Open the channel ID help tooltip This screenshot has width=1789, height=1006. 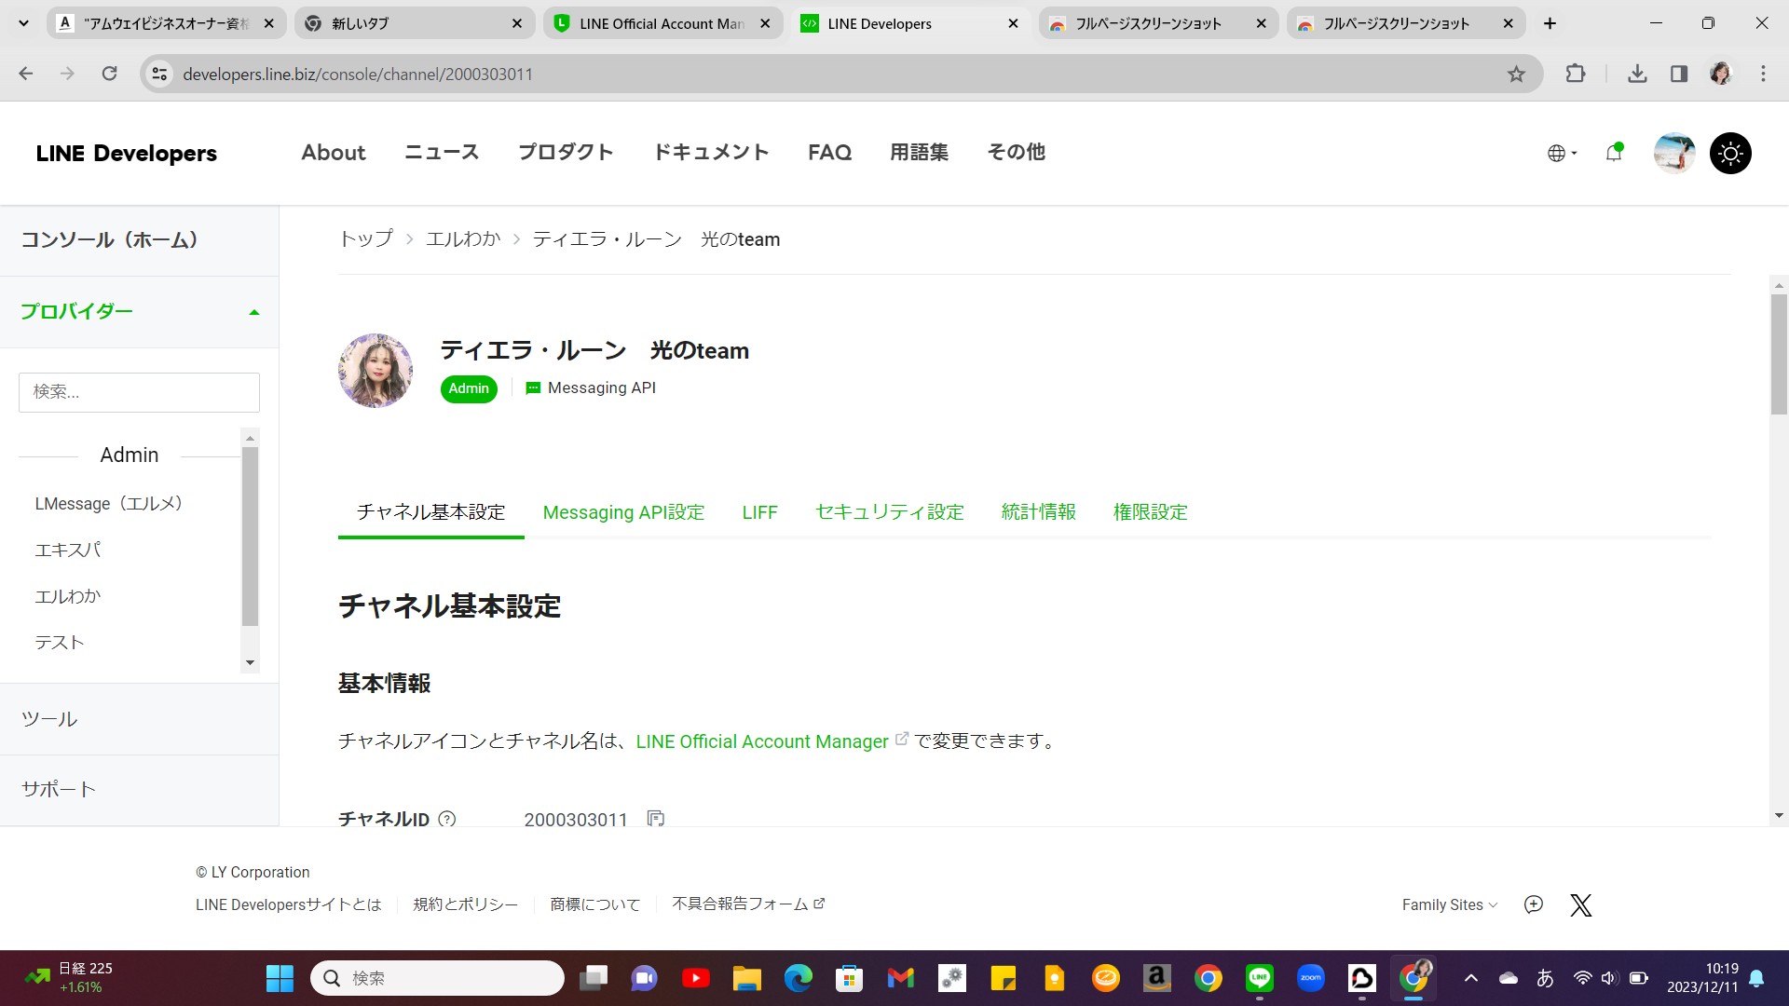(447, 819)
